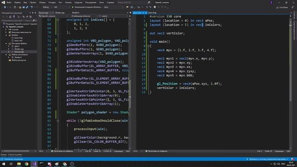Expand the Ссылки node
This screenshot has height=167, width=297.
(6, 30)
